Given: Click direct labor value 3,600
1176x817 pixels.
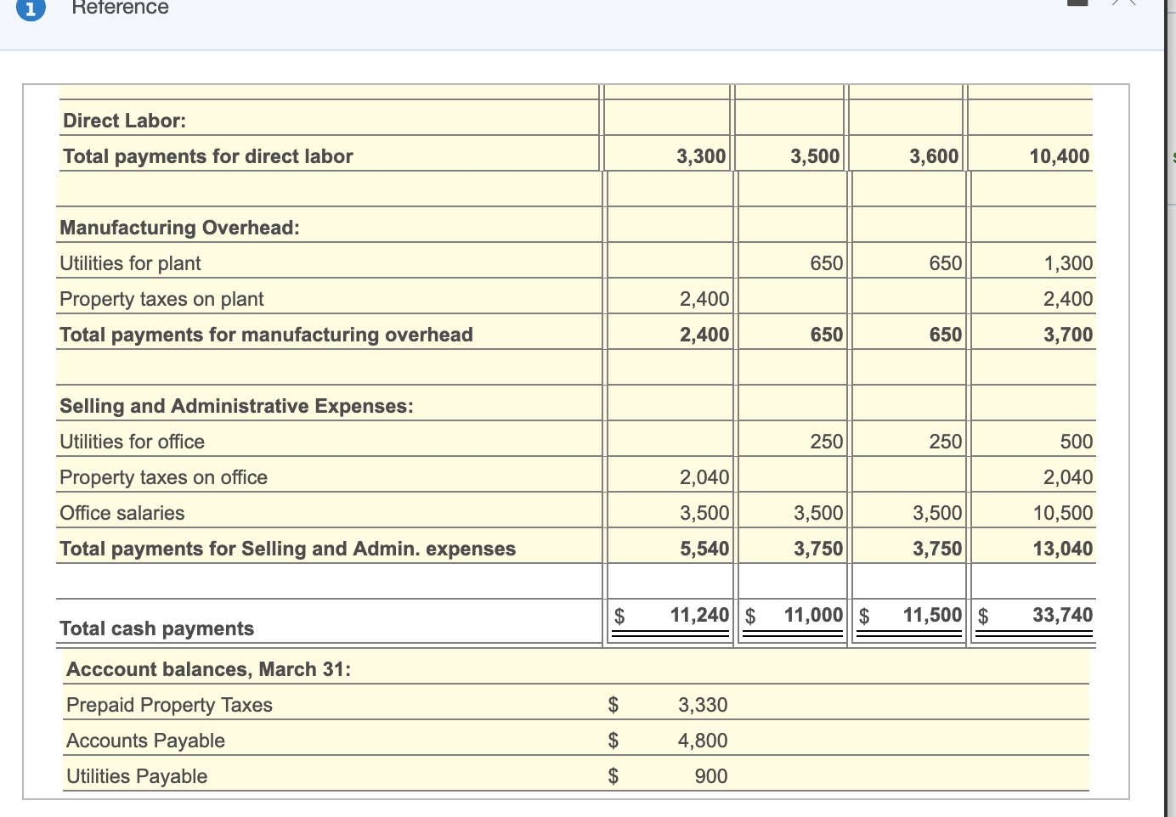Looking at the screenshot, I should coord(934,156).
